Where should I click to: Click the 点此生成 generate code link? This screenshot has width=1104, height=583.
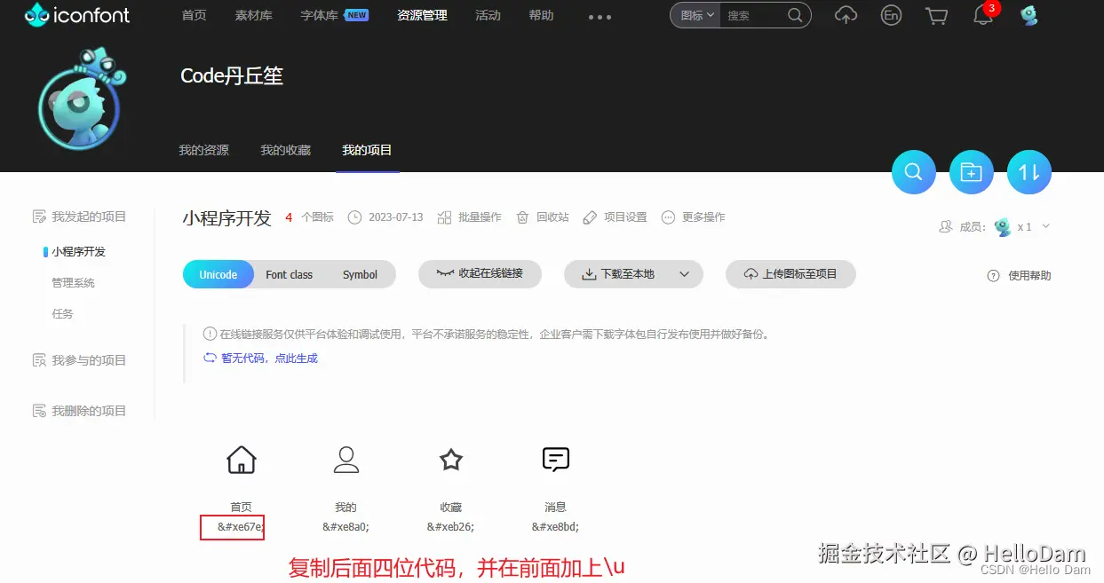(298, 358)
